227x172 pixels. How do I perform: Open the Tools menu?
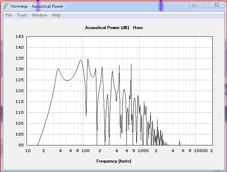pos(22,15)
